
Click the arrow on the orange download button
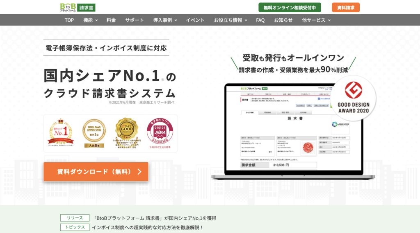[x=139, y=172]
